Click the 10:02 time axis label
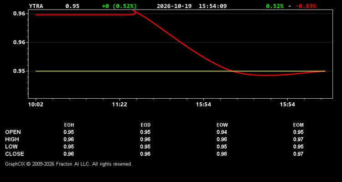The width and height of the screenshot is (342, 182). pos(36,105)
